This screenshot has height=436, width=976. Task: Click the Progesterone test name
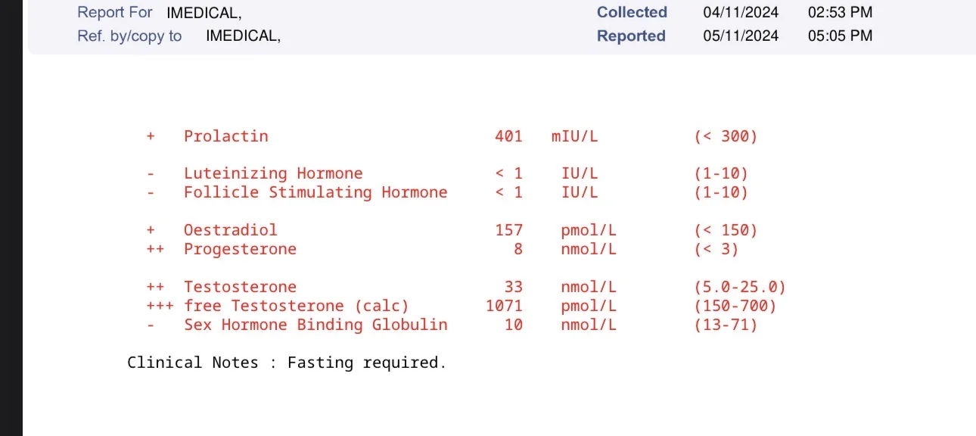point(240,249)
